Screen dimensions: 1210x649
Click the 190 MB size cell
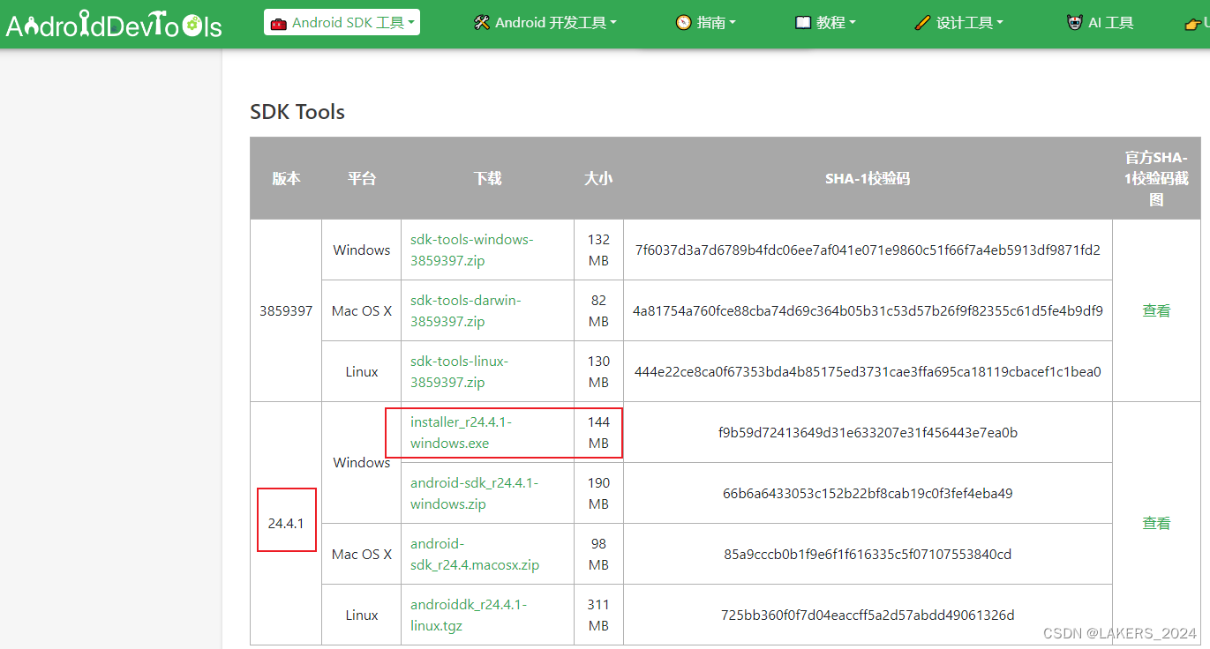click(598, 494)
